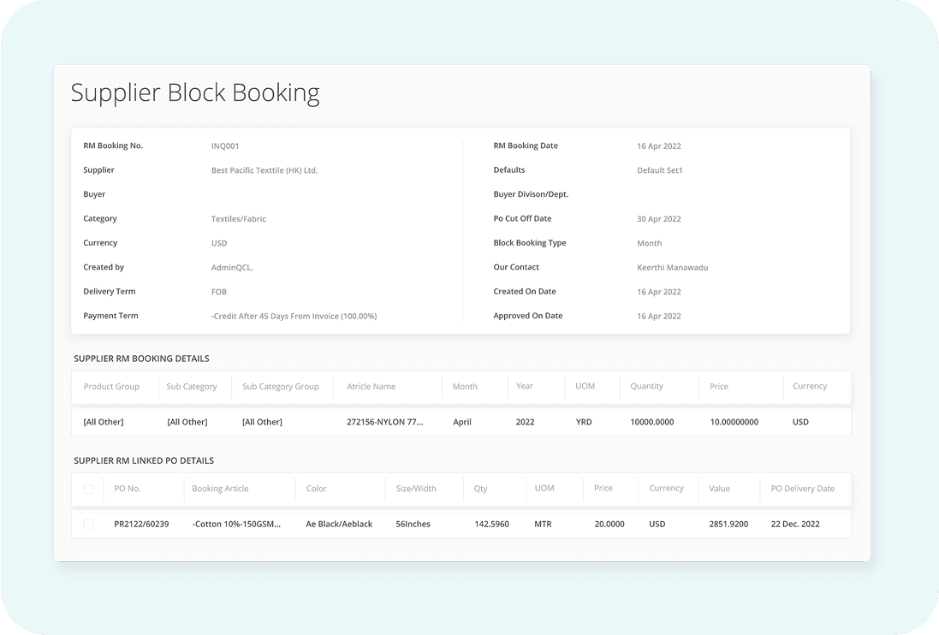The image size is (939, 635).
Task: Click the supplier field Best Pacific Texttile
Action: 264,170
